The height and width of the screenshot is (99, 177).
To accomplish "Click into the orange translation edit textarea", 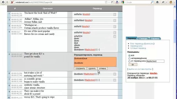I will (x=95, y=62).
